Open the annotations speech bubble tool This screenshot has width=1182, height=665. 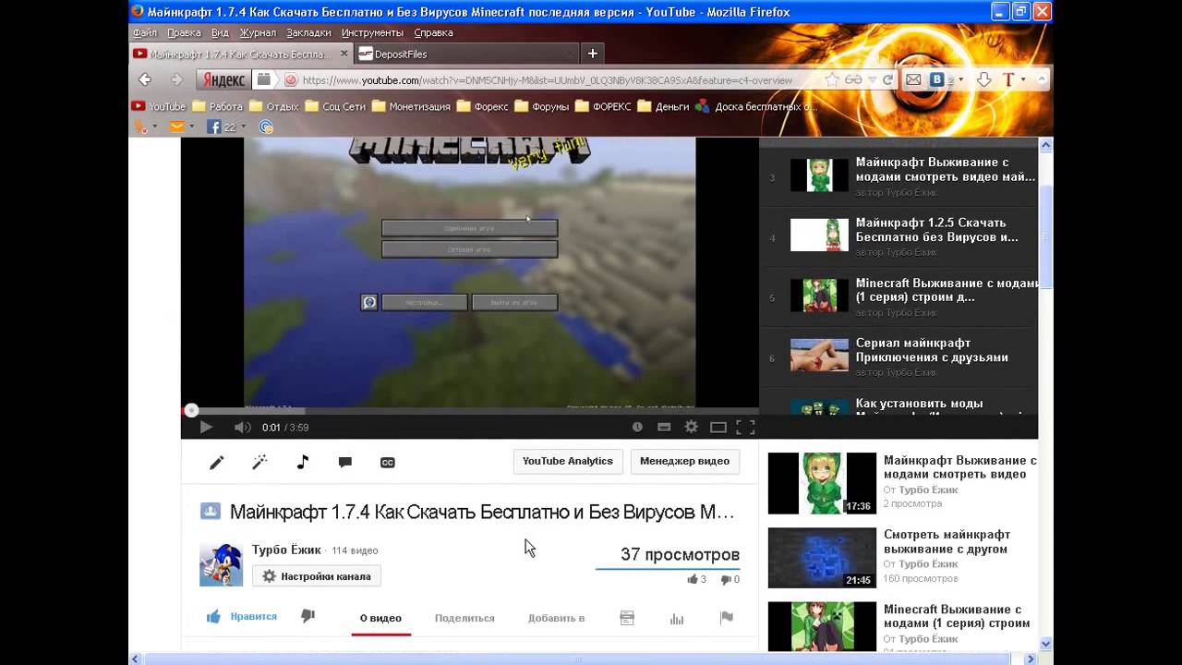pyautogui.click(x=345, y=462)
